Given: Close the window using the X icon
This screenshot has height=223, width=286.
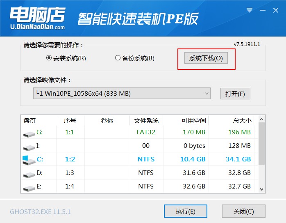Looking at the screenshot, I should click(x=276, y=10).
